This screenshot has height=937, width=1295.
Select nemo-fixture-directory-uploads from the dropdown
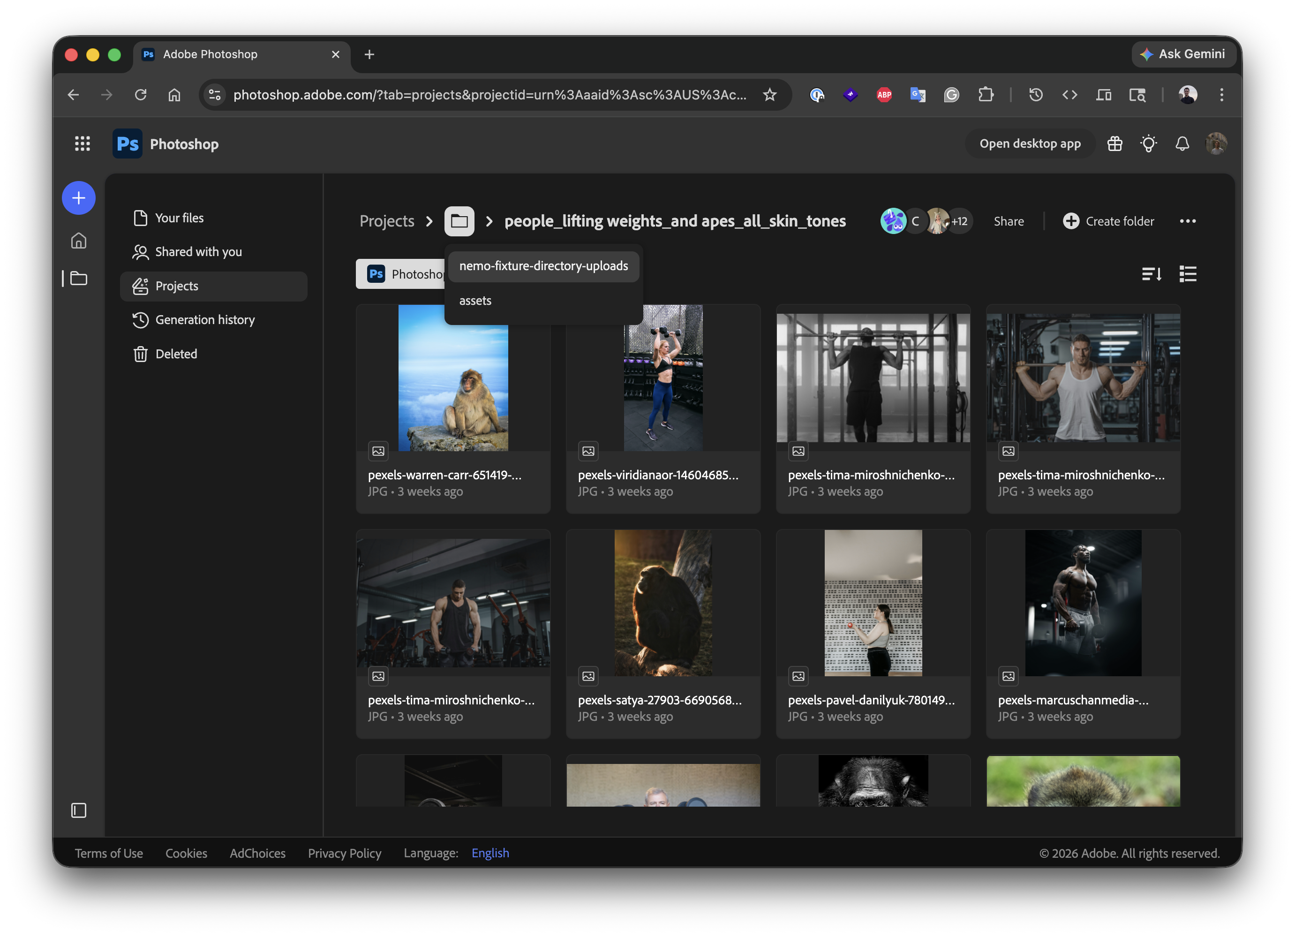(543, 266)
